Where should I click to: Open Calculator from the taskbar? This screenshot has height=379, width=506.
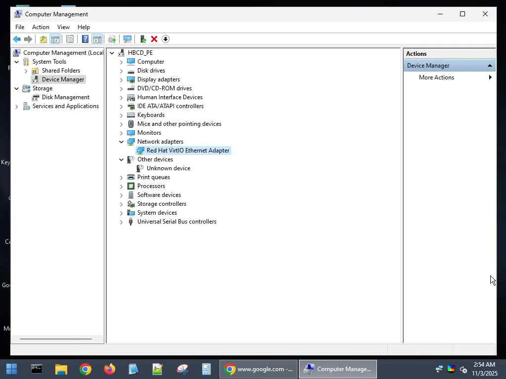207,369
